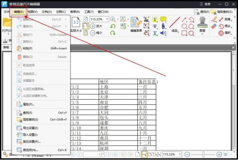
Task: Select the yellow highlight text T tool
Action: coord(155,19)
